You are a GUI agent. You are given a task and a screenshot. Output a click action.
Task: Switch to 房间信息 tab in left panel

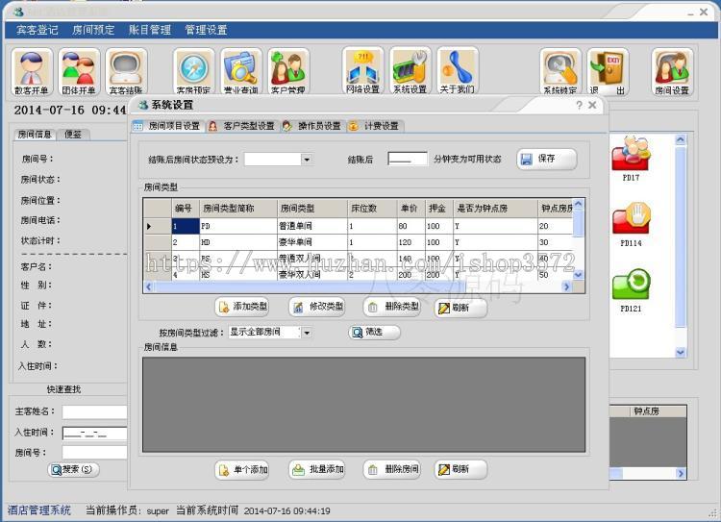(35, 135)
